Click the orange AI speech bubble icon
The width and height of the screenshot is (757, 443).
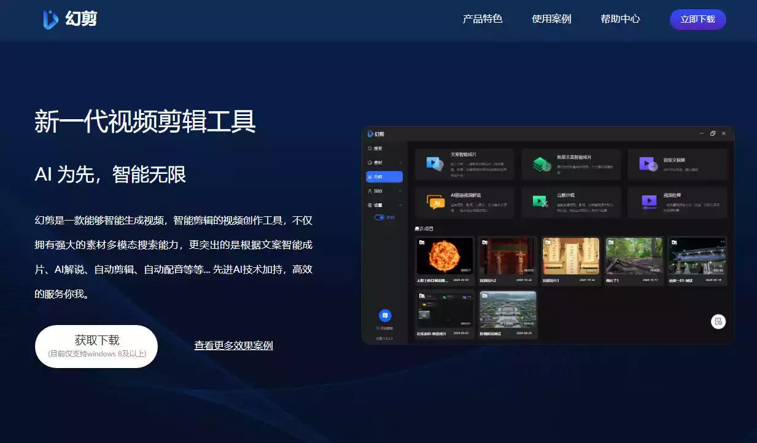click(x=435, y=202)
